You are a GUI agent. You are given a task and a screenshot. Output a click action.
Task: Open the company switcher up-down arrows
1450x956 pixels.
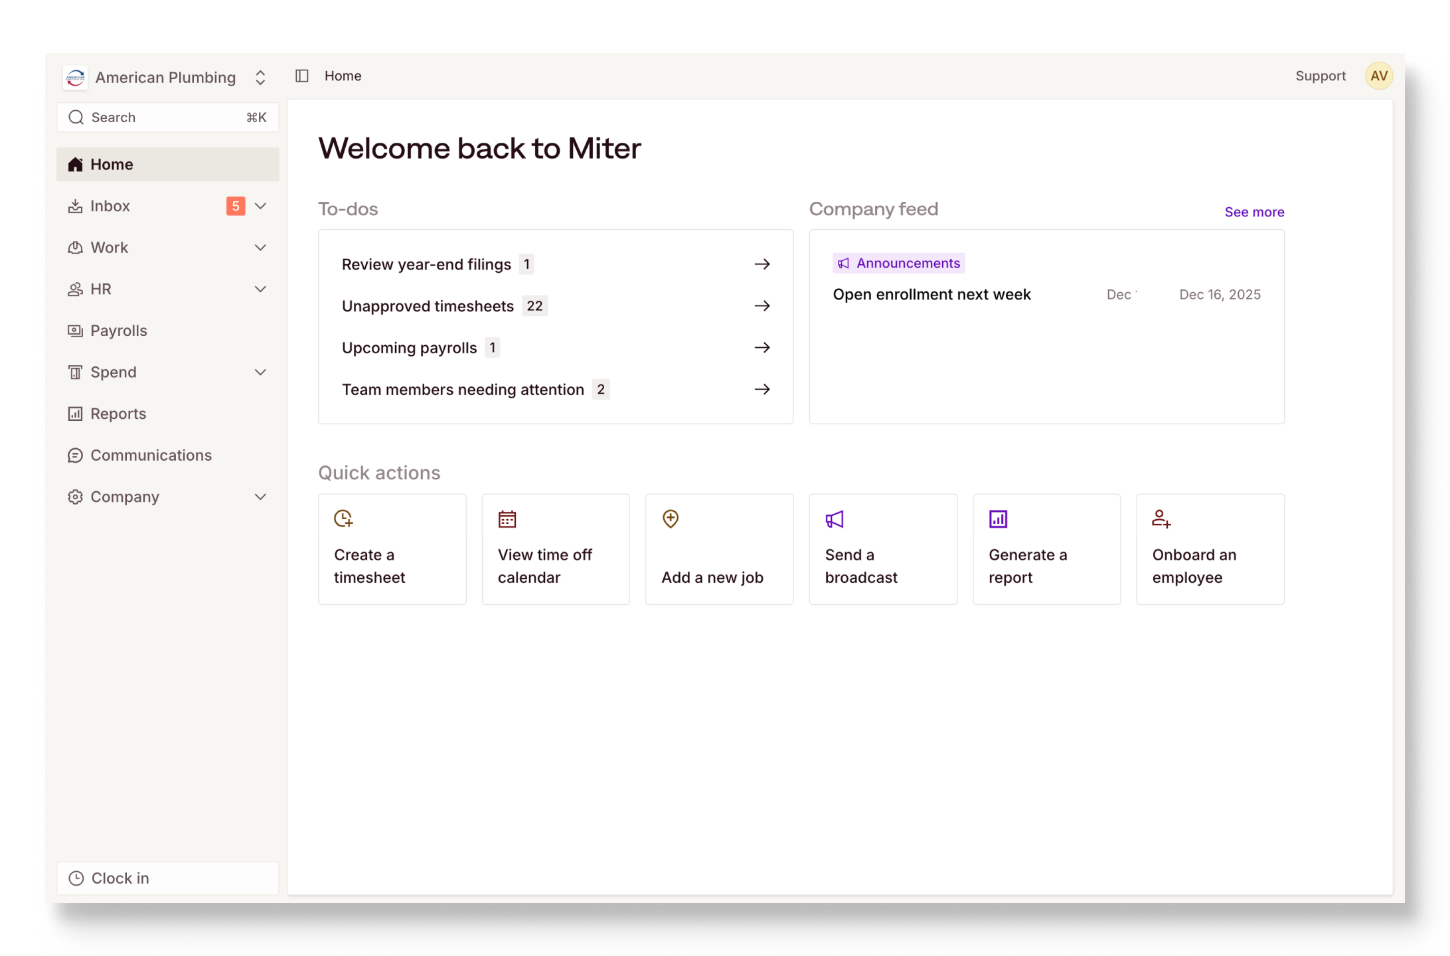click(x=260, y=78)
